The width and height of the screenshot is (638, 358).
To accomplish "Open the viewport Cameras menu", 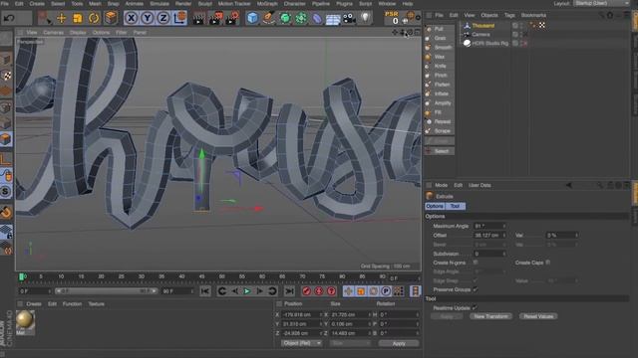I will click(x=53, y=33).
